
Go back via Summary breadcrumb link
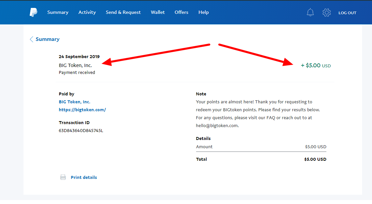pyautogui.click(x=47, y=39)
